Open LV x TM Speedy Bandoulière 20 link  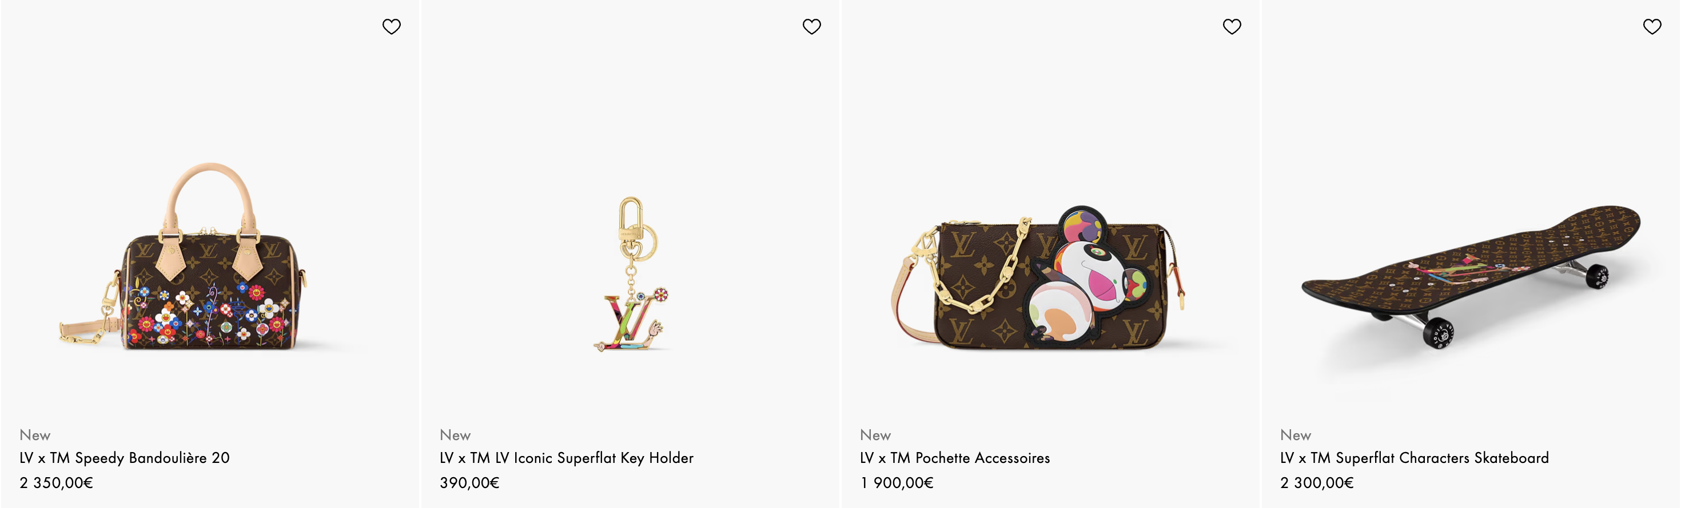click(125, 458)
